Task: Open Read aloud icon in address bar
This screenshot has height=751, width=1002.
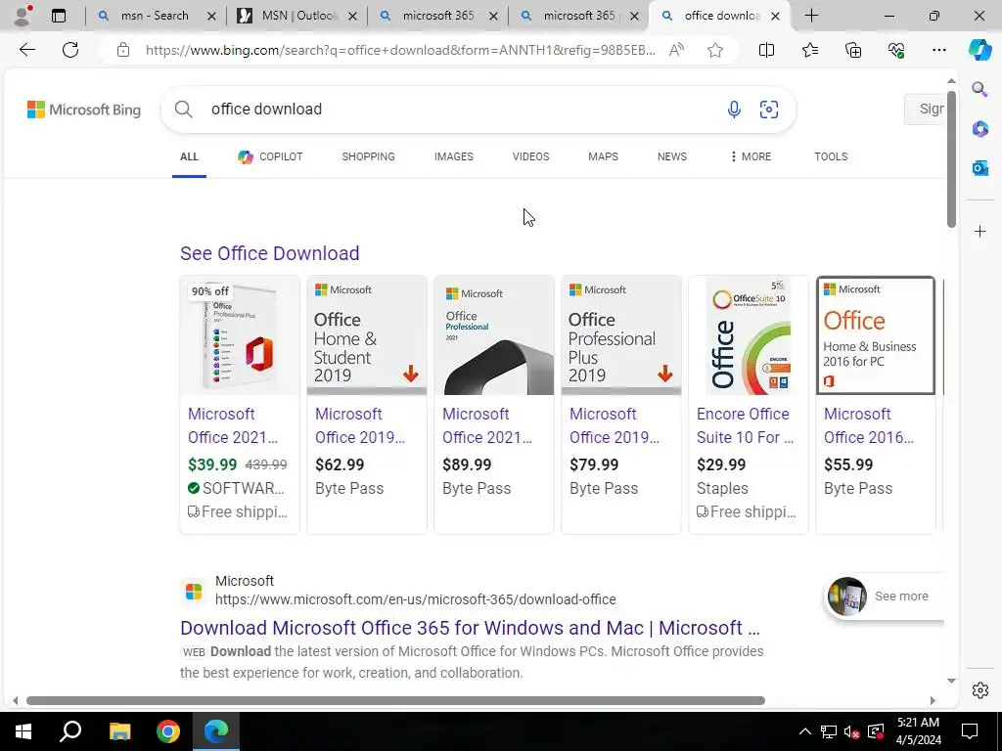Action: pyautogui.click(x=676, y=50)
